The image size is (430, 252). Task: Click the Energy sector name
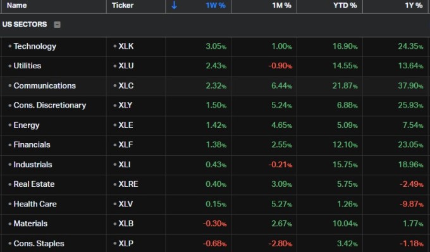point(27,125)
